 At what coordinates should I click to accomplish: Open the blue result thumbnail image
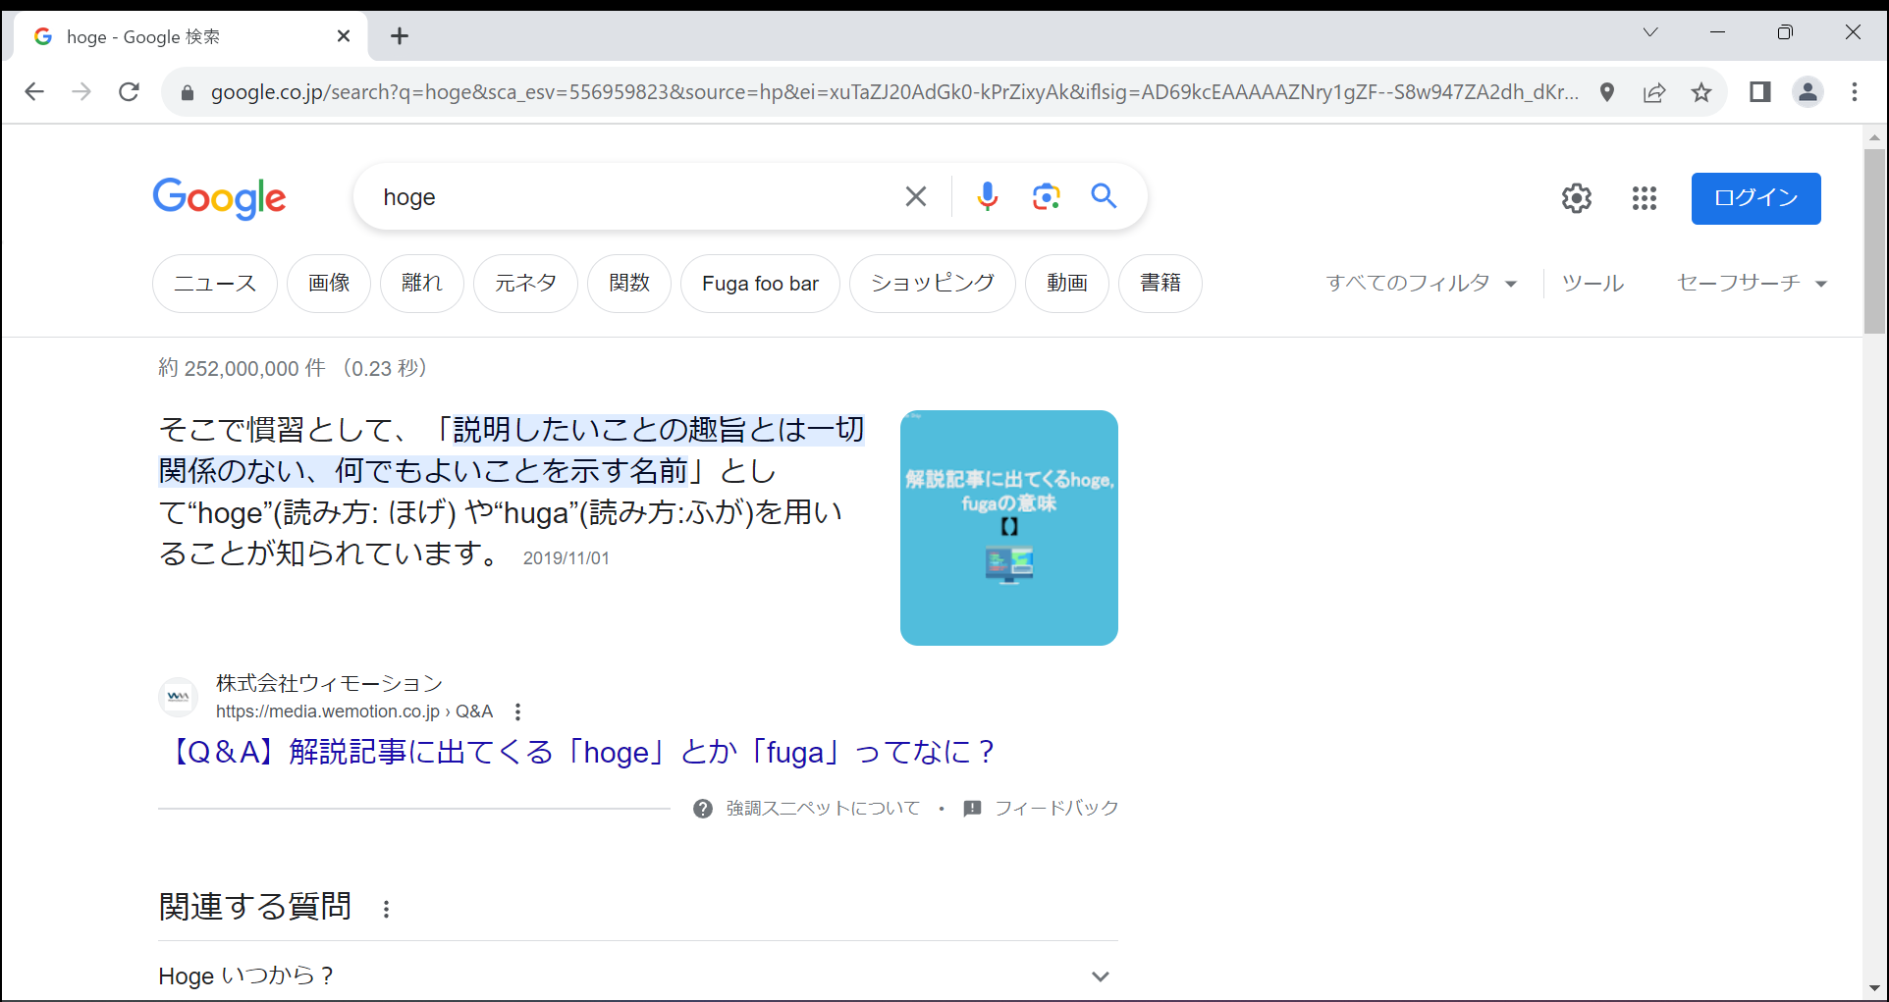[x=1008, y=527]
